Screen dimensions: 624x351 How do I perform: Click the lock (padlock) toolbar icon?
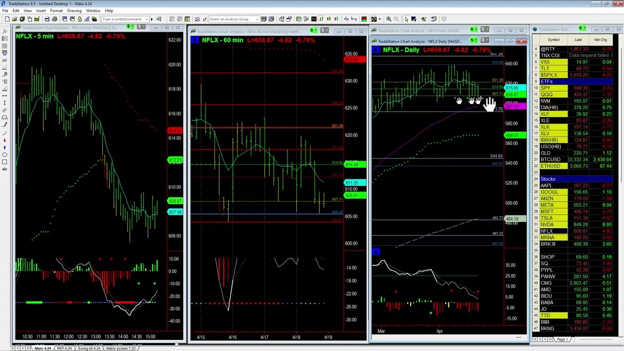[x=79, y=19]
